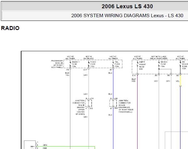Click 'HOT AT ALL TIMES' above TEL fuse
The image size is (188, 149).
click(113, 58)
